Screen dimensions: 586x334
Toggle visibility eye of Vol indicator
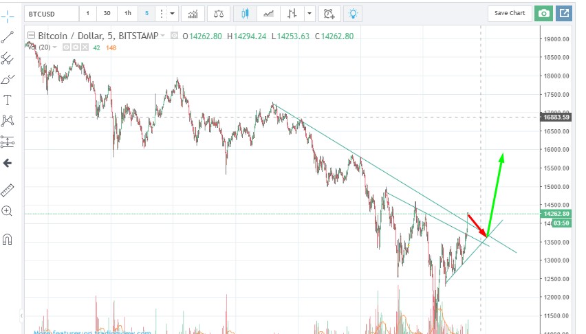[66, 47]
